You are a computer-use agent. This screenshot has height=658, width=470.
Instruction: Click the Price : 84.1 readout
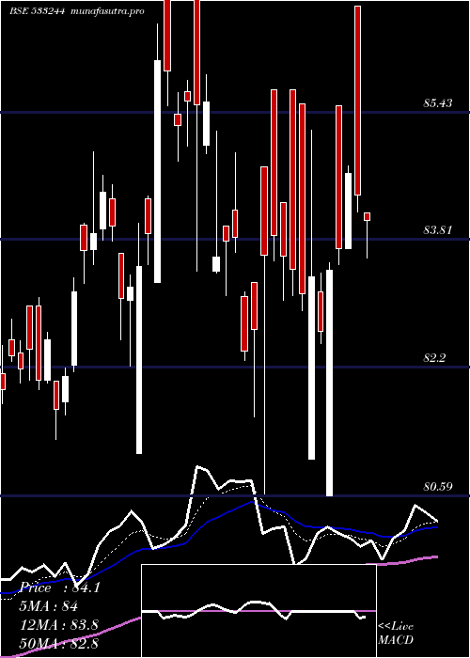coord(59,587)
